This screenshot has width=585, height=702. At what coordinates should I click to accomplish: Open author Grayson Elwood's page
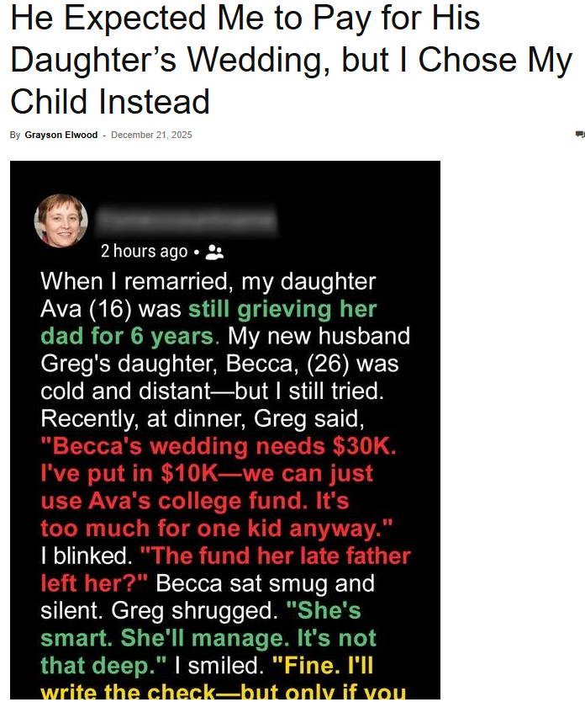(x=61, y=136)
